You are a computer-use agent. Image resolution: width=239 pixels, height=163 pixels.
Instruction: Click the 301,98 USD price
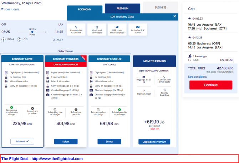[66, 123]
